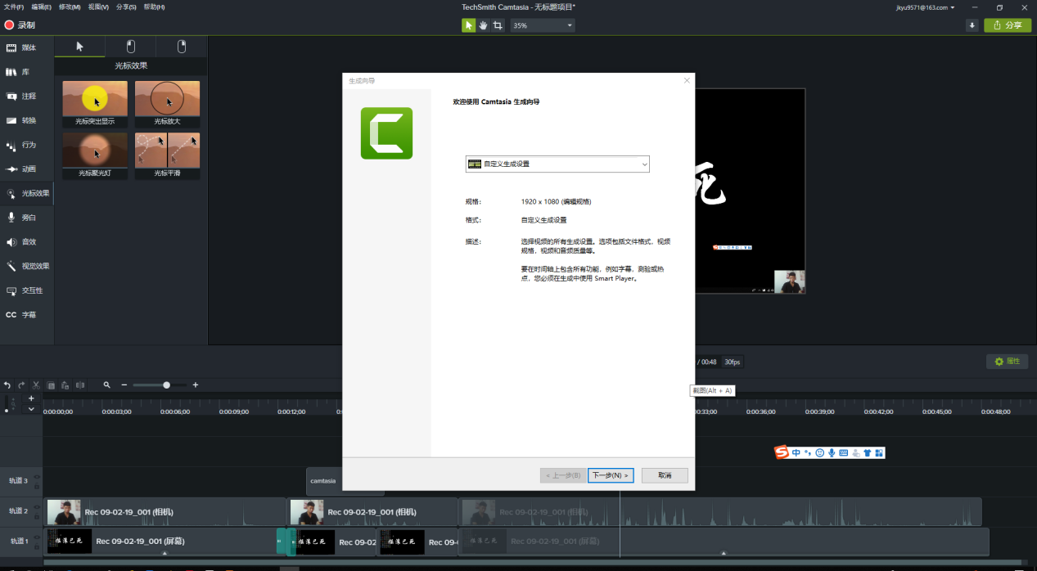This screenshot has height=571, width=1037.
Task: Hide 轨道 1 using eye icon
Action: point(37,537)
